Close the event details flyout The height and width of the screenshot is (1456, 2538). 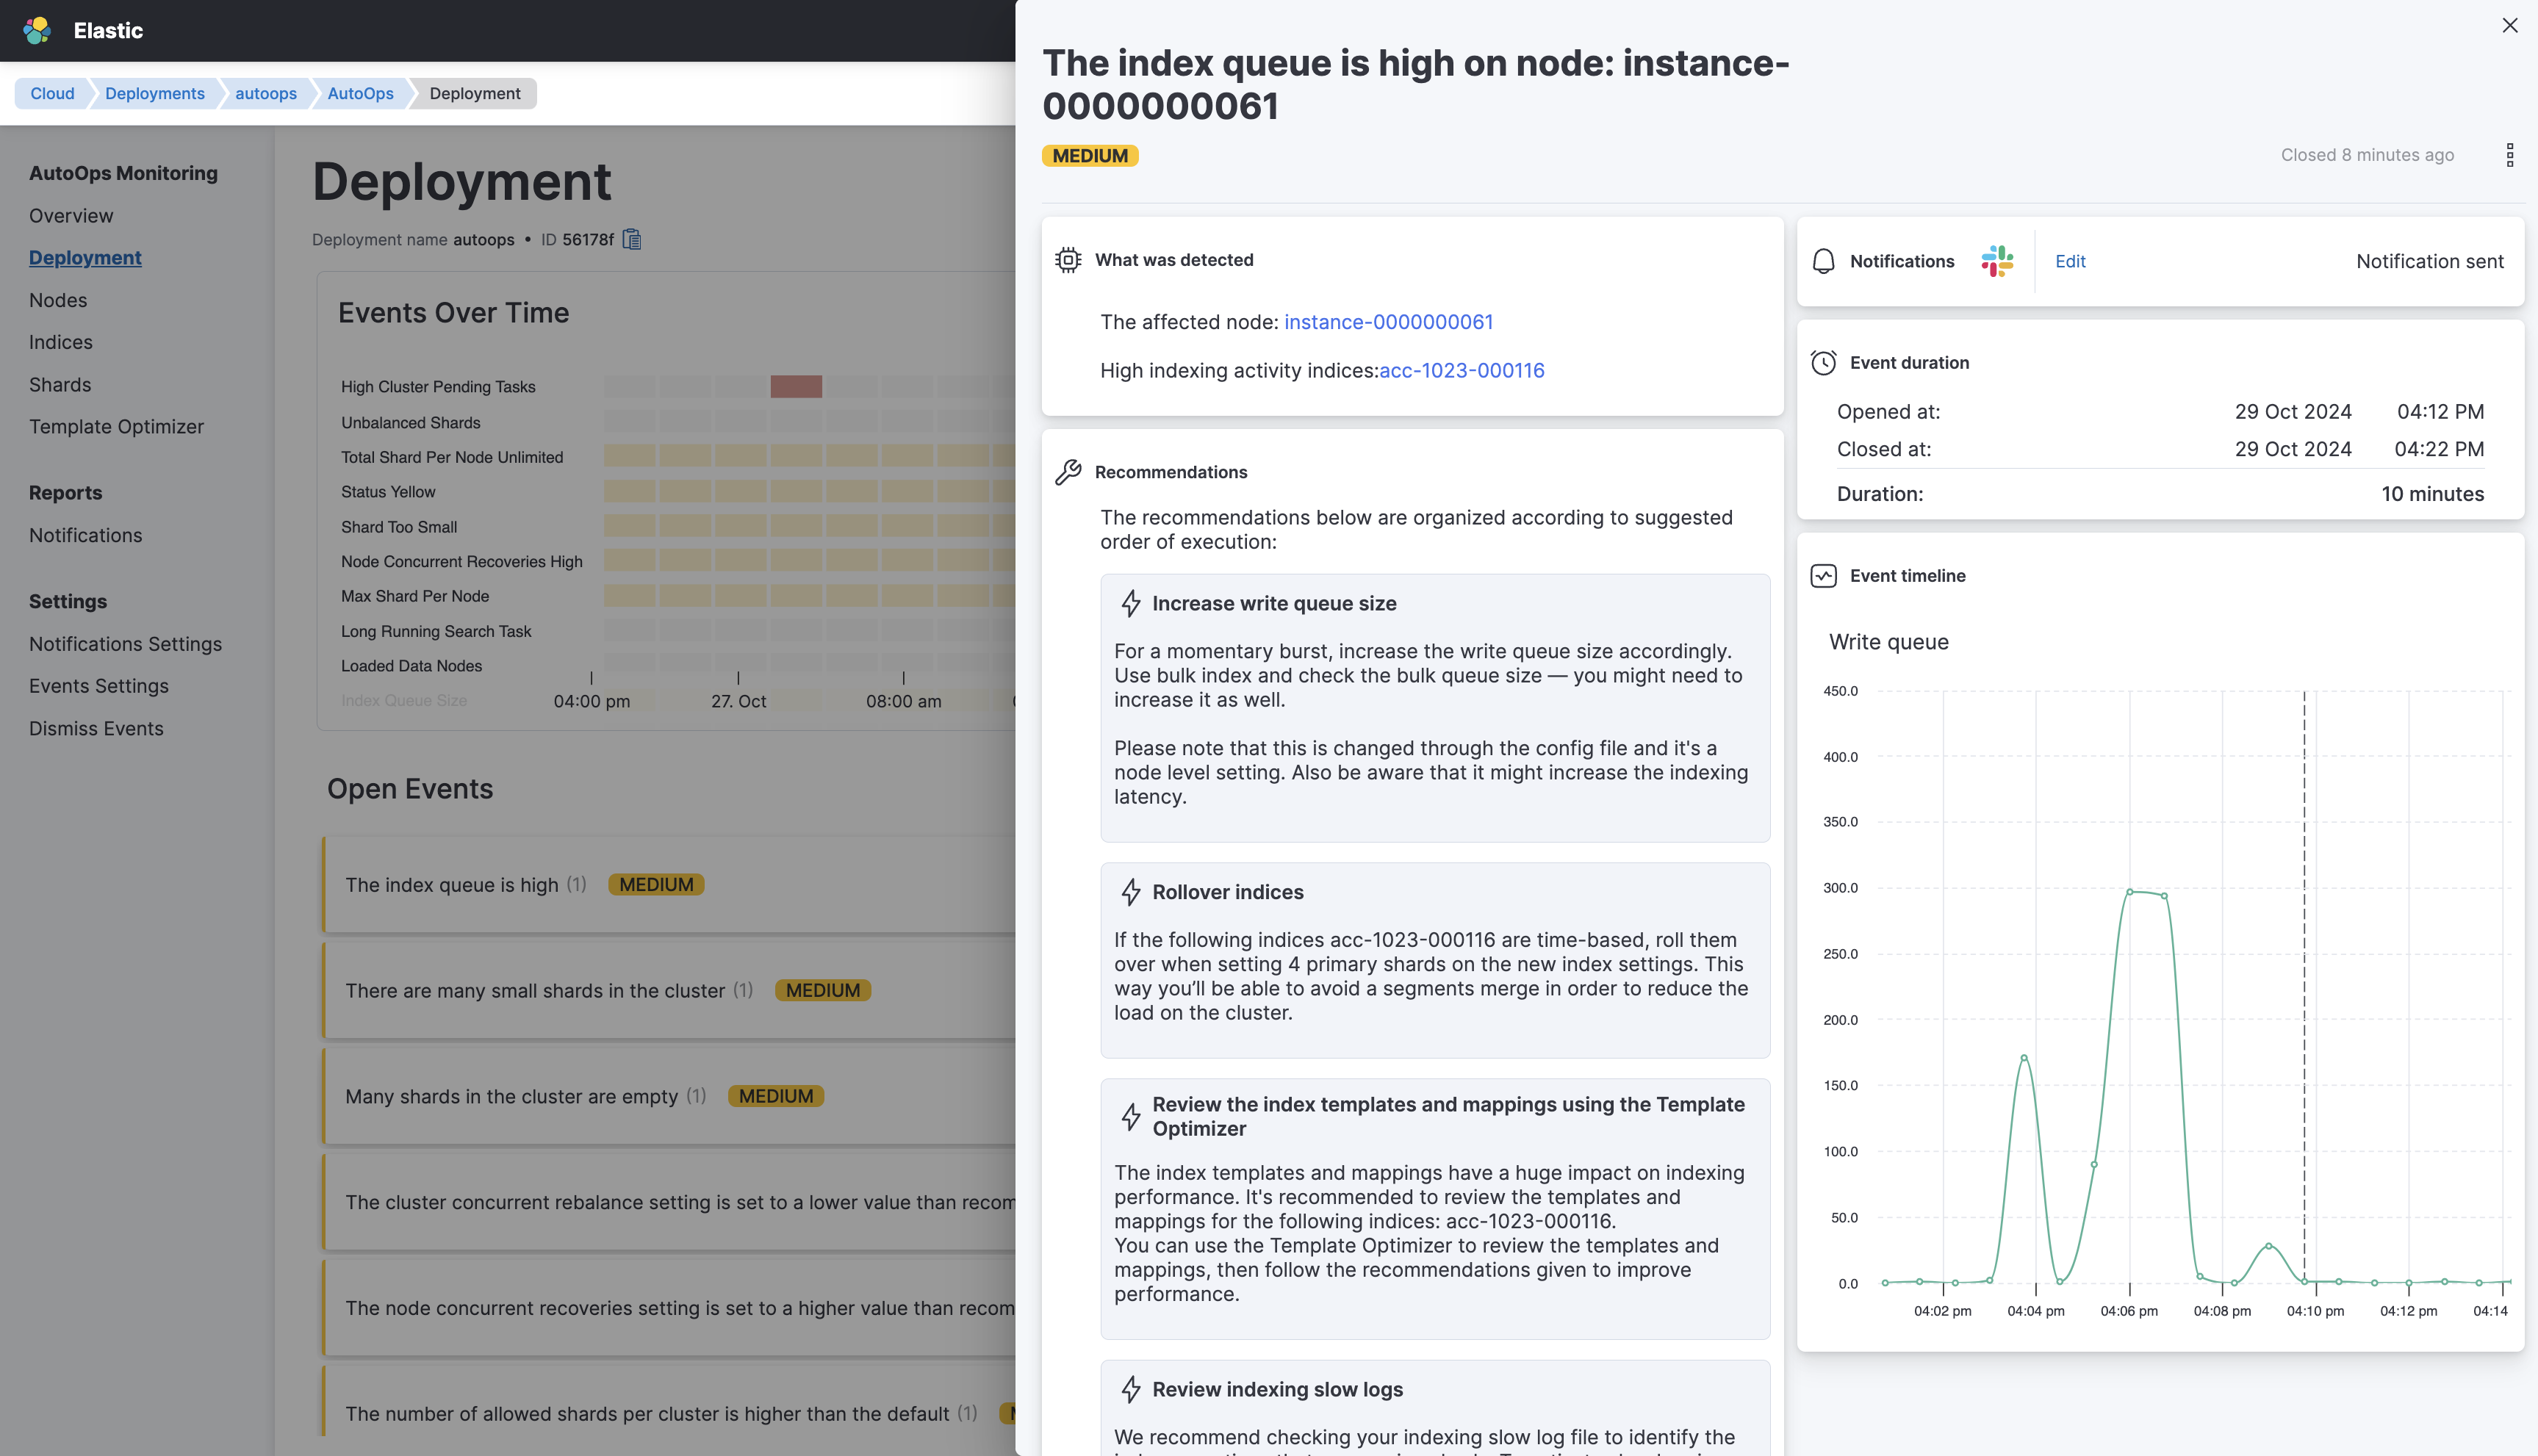tap(2509, 26)
